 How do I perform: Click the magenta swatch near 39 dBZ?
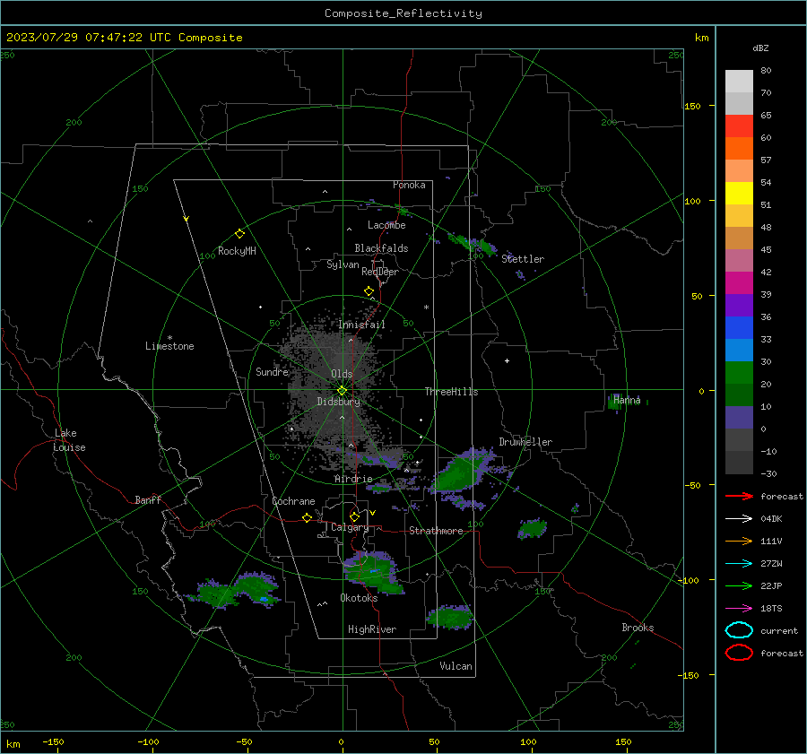coord(739,282)
